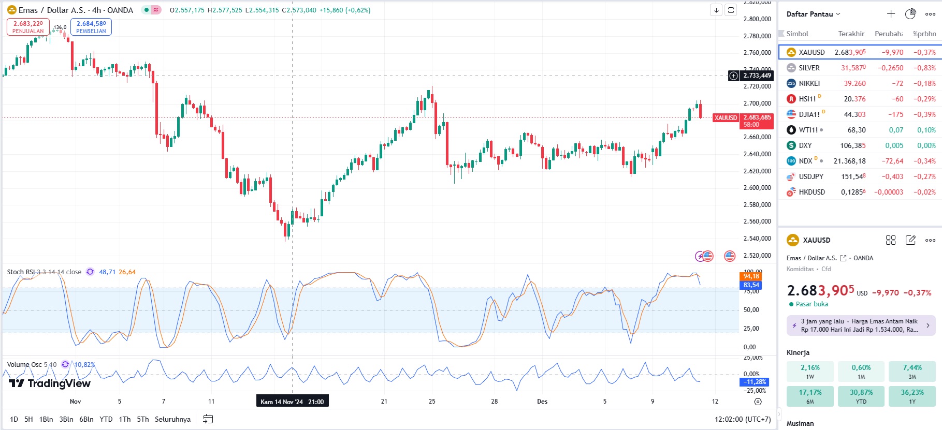The image size is (942, 430).
Task: Click the red PENJUALAN sell button
Action: [x=28, y=27]
